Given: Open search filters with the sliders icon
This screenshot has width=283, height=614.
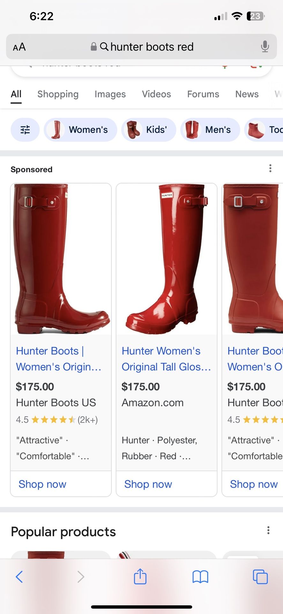Looking at the screenshot, I should (x=25, y=130).
